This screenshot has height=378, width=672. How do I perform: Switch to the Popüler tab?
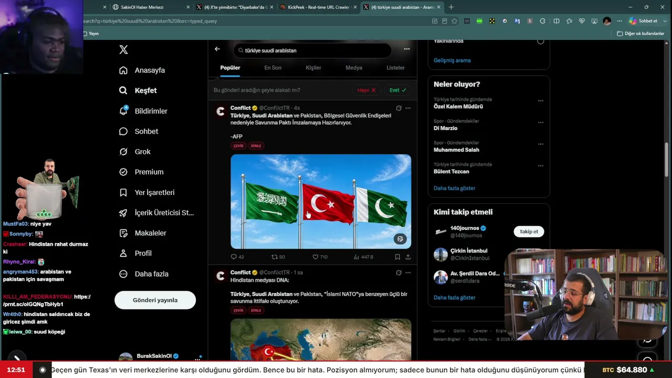tap(230, 68)
